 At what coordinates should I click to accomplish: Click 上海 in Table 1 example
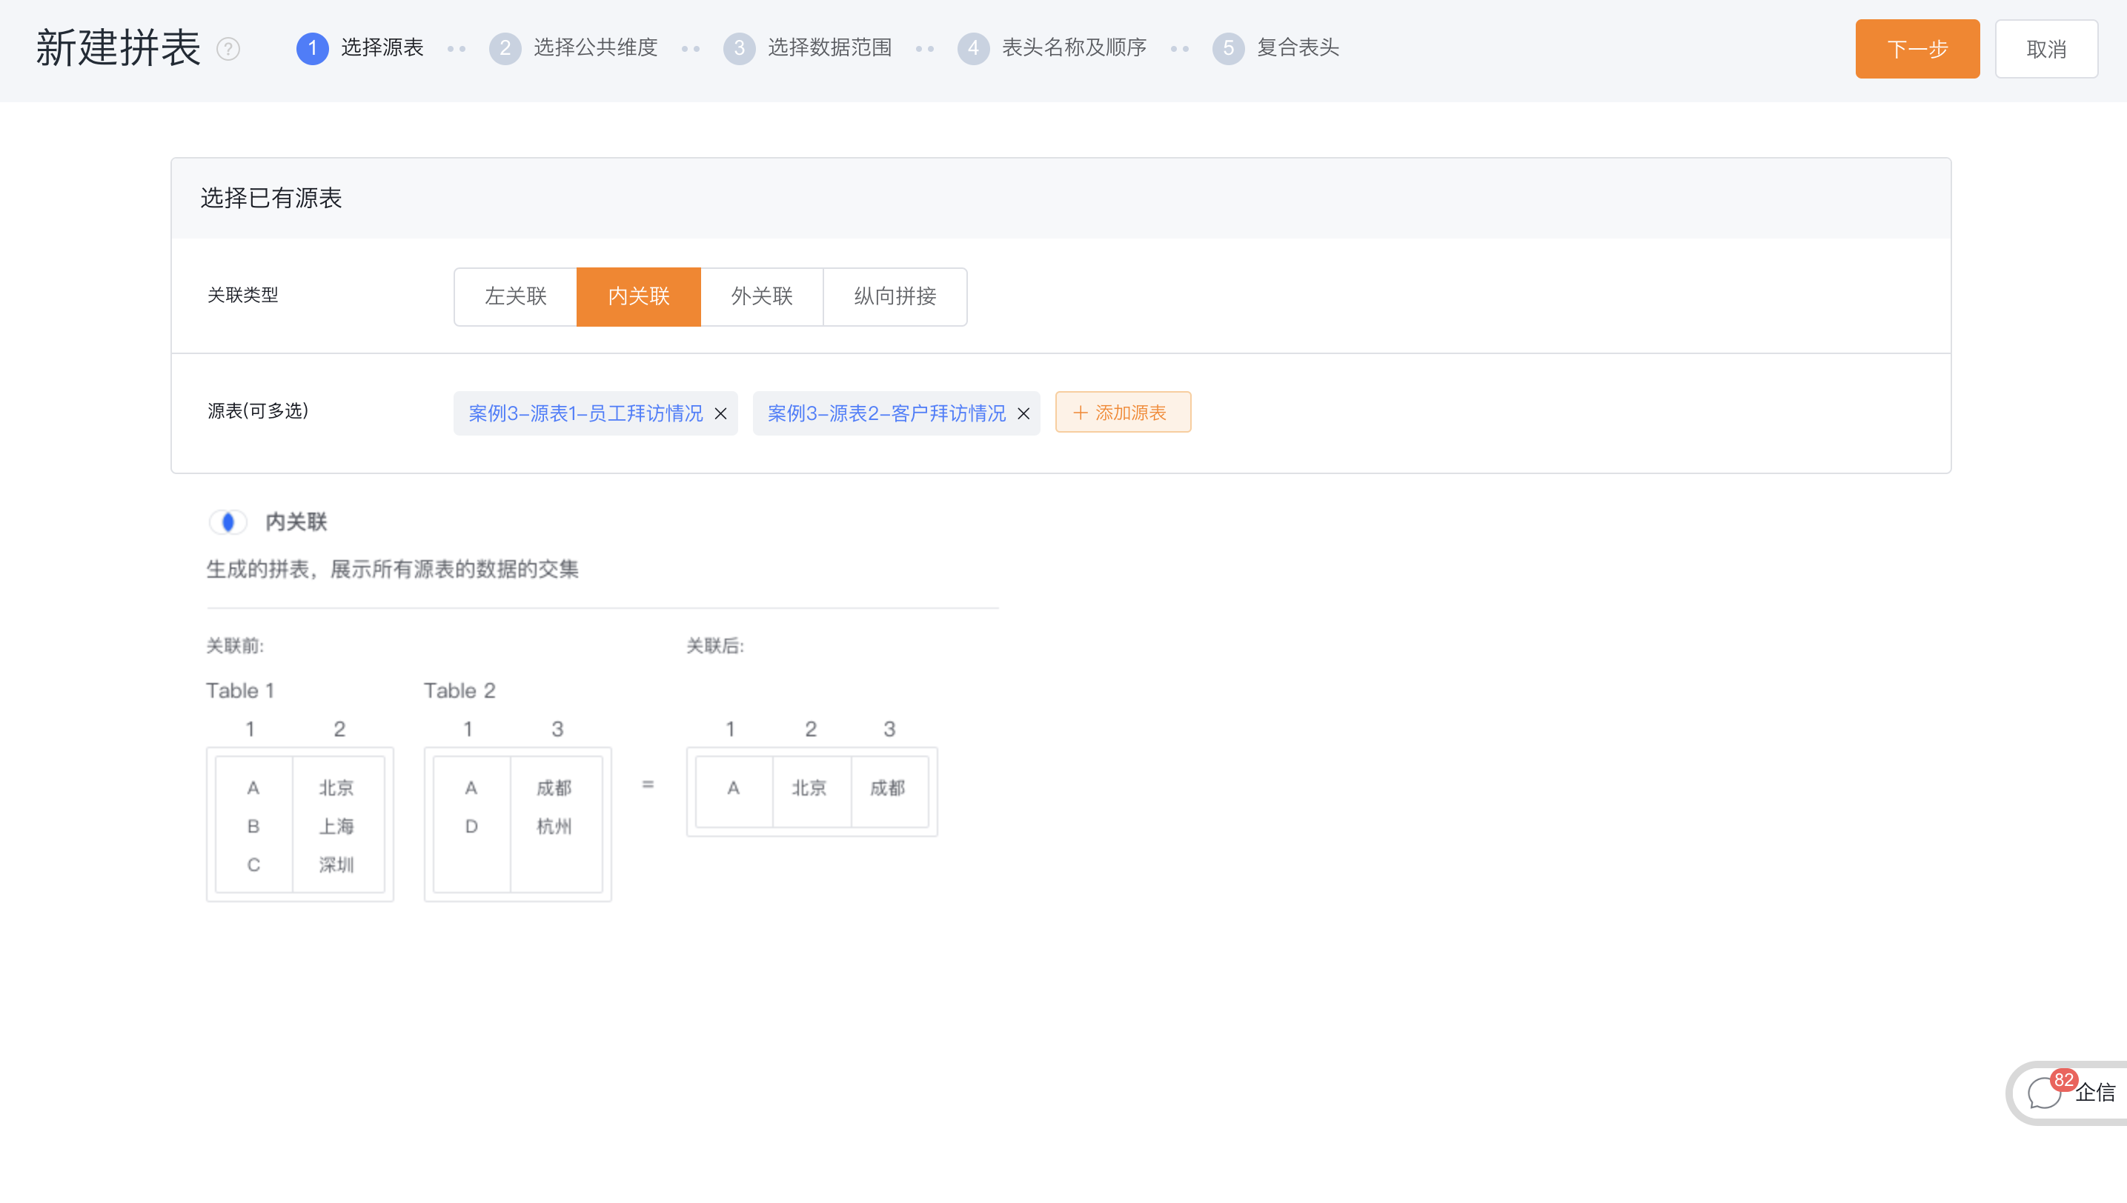click(x=336, y=826)
